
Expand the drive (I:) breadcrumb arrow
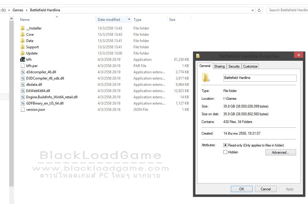(9, 10)
